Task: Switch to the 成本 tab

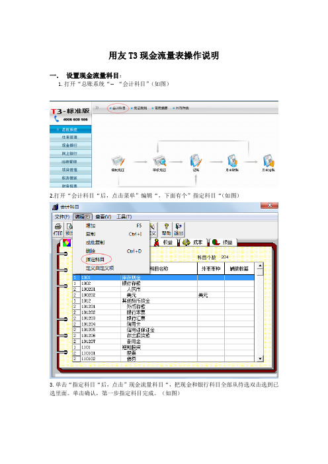Action: [x=193, y=243]
